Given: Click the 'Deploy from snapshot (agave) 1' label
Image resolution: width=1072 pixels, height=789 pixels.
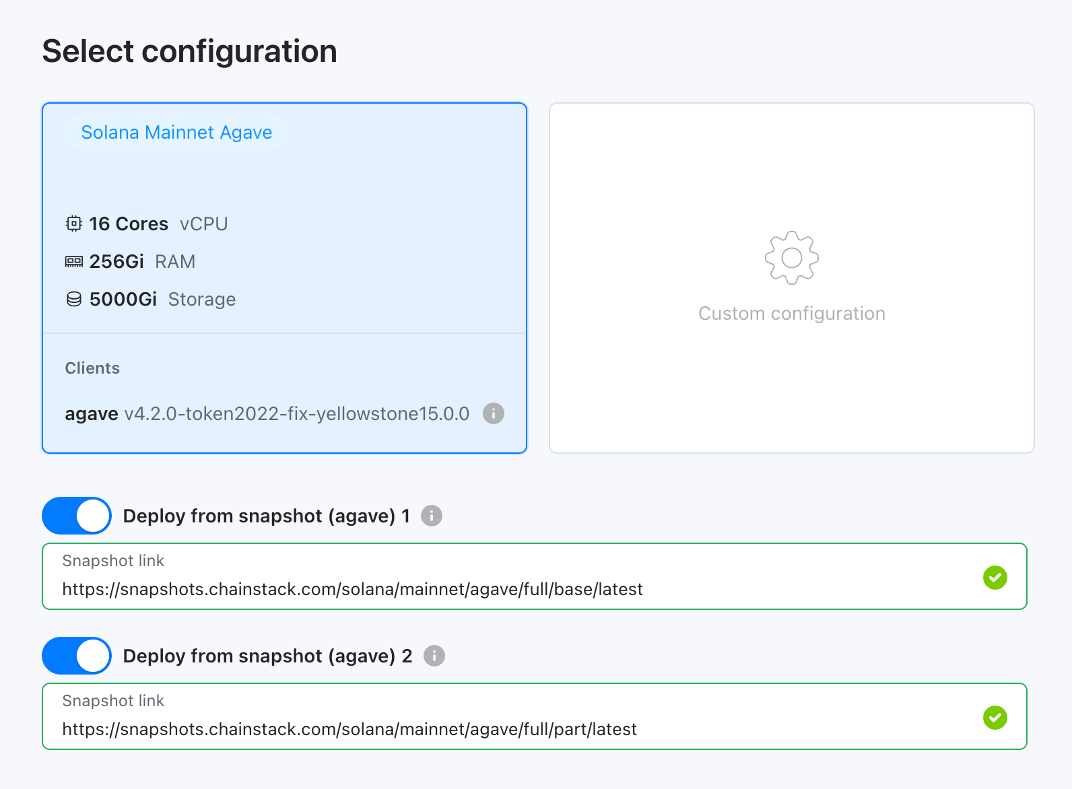Looking at the screenshot, I should tap(267, 516).
